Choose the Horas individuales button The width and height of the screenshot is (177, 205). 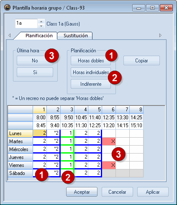click(x=91, y=72)
